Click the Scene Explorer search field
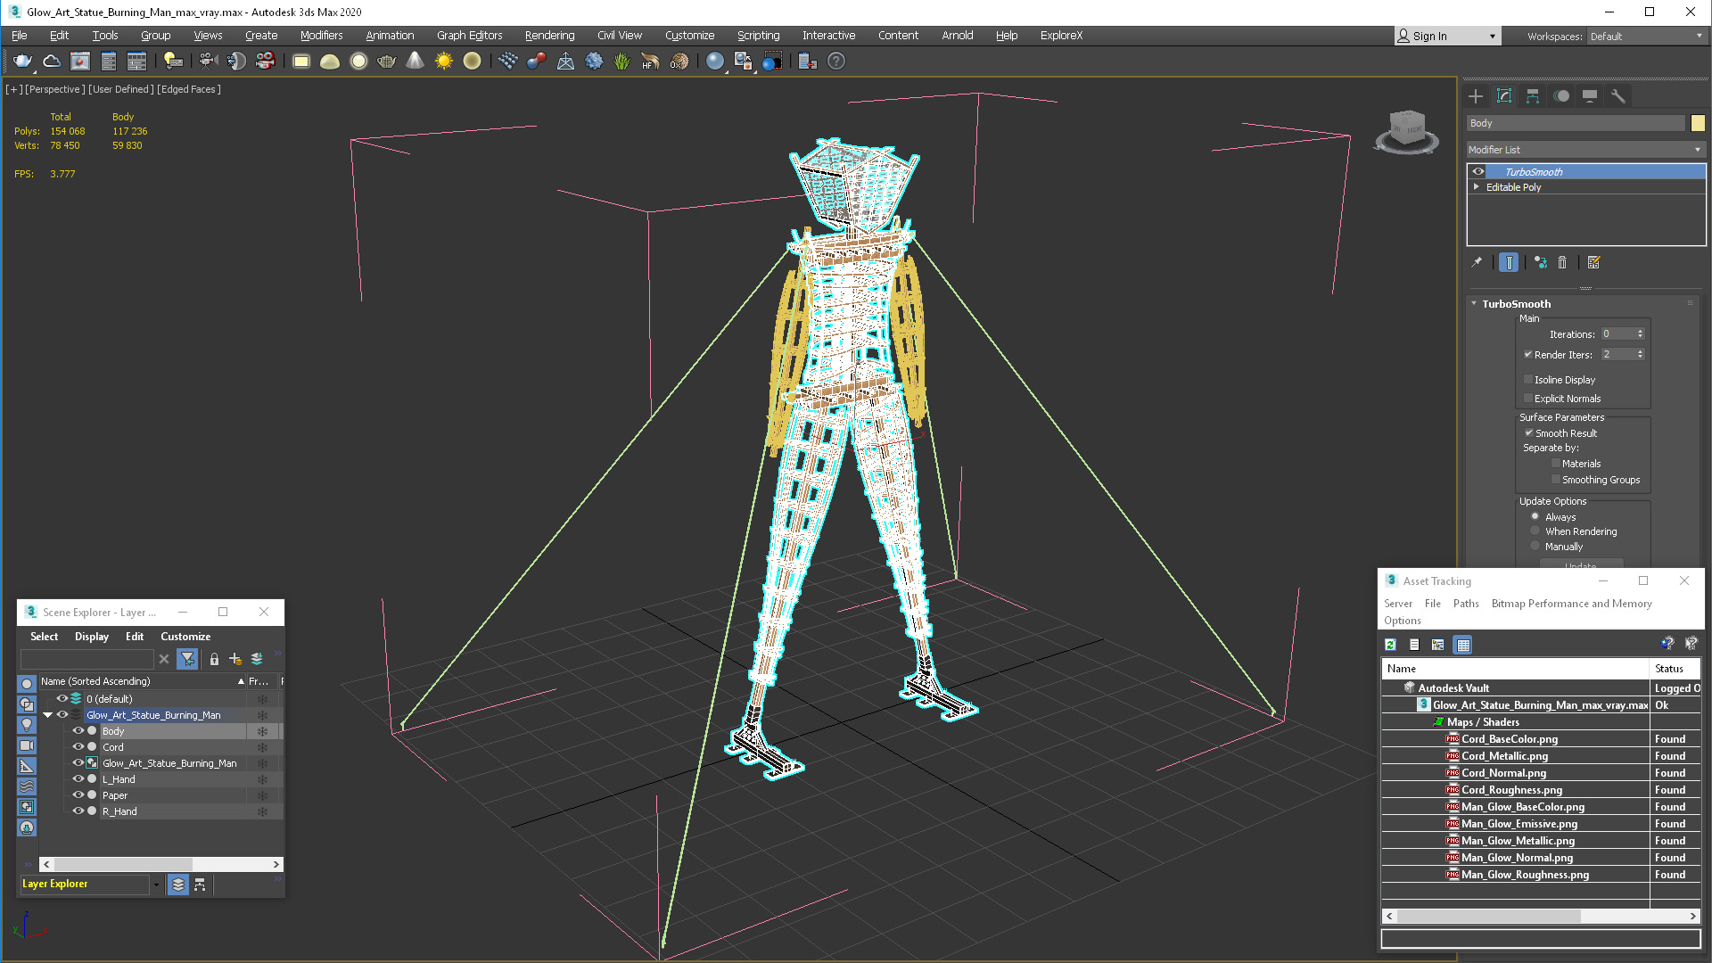The height and width of the screenshot is (963, 1712). pyautogui.click(x=87, y=659)
